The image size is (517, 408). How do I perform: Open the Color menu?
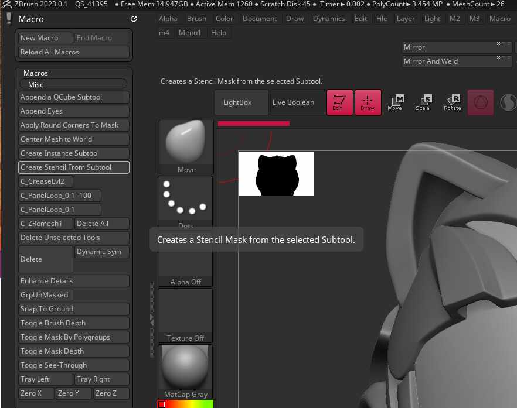tap(224, 19)
